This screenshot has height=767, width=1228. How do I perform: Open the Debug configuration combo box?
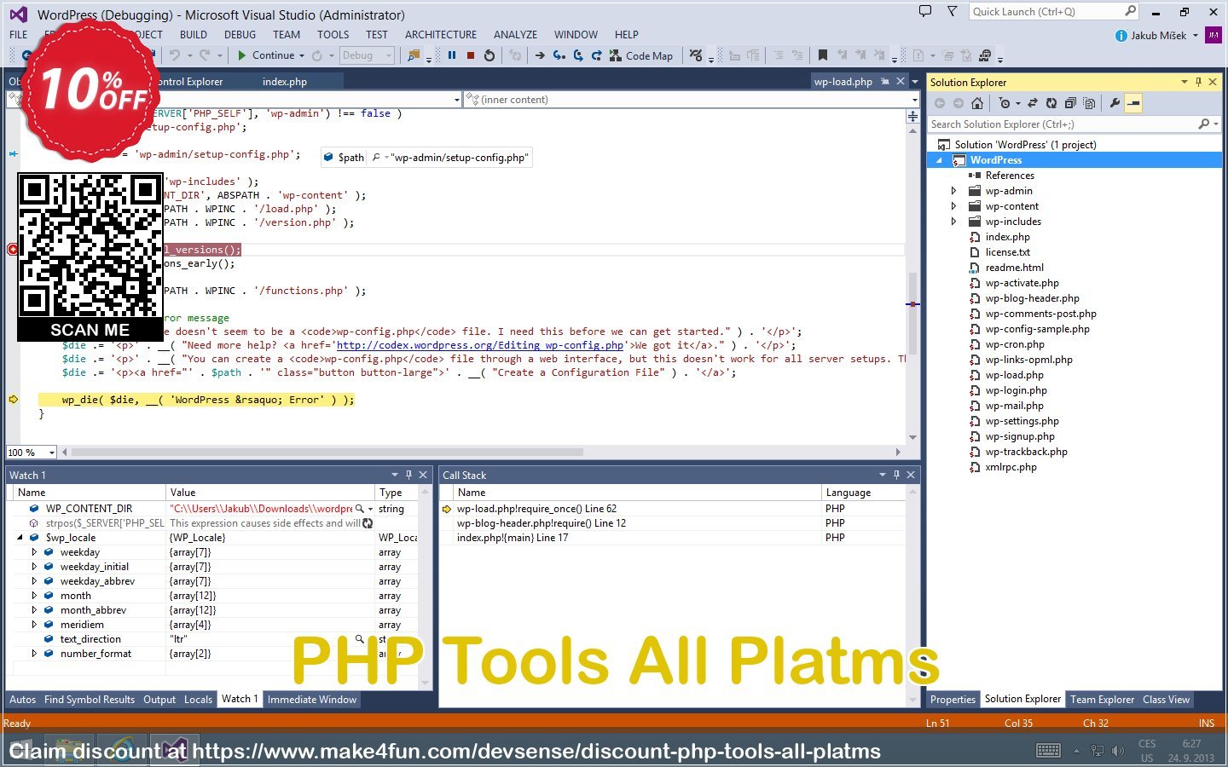point(367,55)
